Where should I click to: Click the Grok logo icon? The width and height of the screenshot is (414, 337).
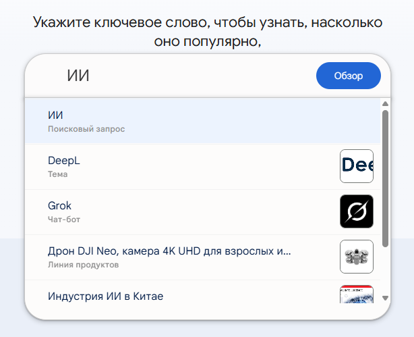click(x=357, y=211)
